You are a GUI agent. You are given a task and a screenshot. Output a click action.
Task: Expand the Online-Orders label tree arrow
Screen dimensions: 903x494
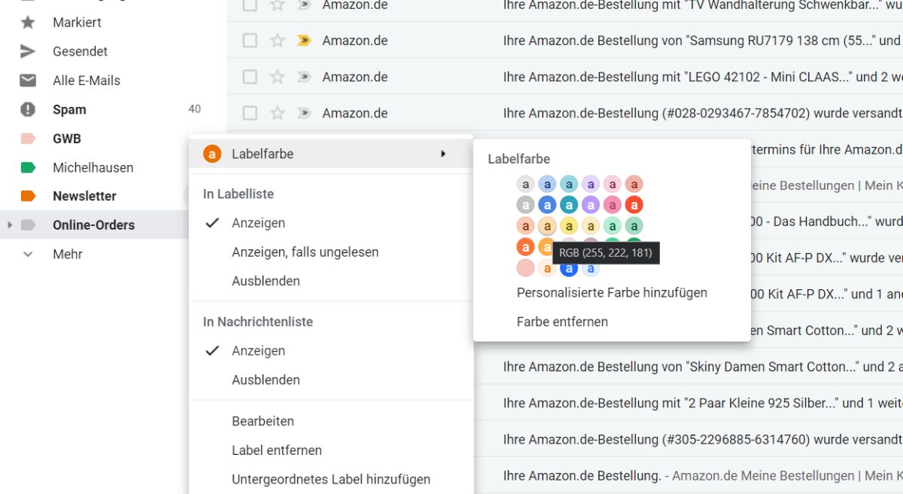point(10,225)
